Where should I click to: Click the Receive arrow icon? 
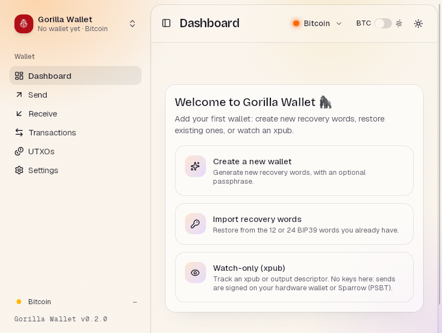19,114
